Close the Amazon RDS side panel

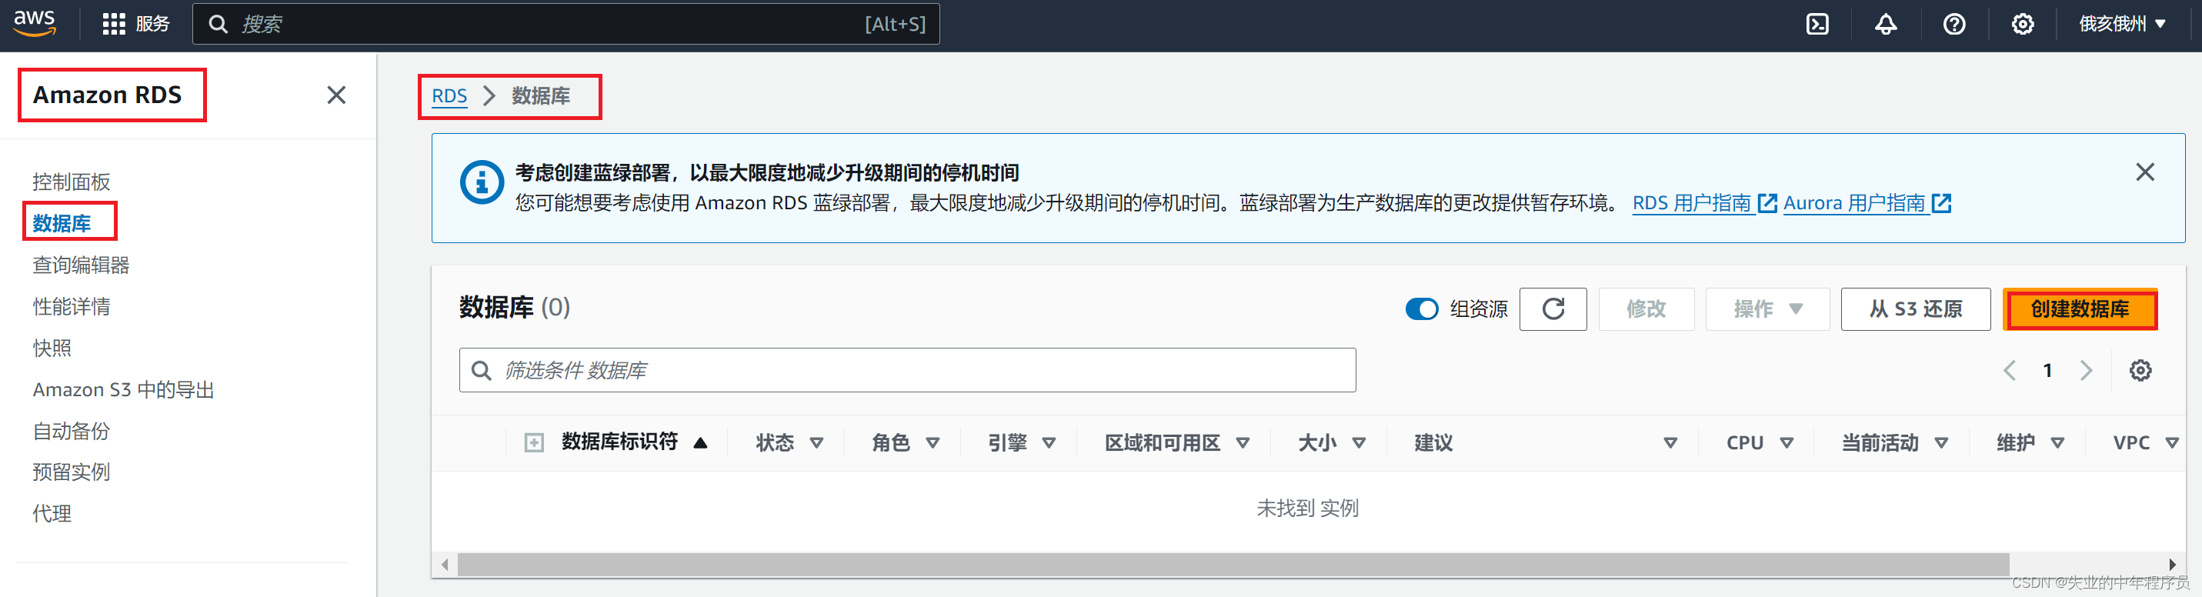click(337, 95)
